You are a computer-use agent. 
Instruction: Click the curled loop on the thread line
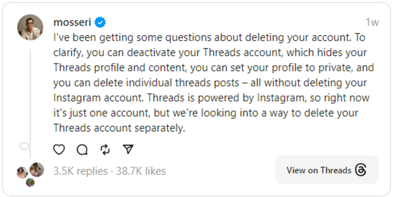tap(25, 147)
